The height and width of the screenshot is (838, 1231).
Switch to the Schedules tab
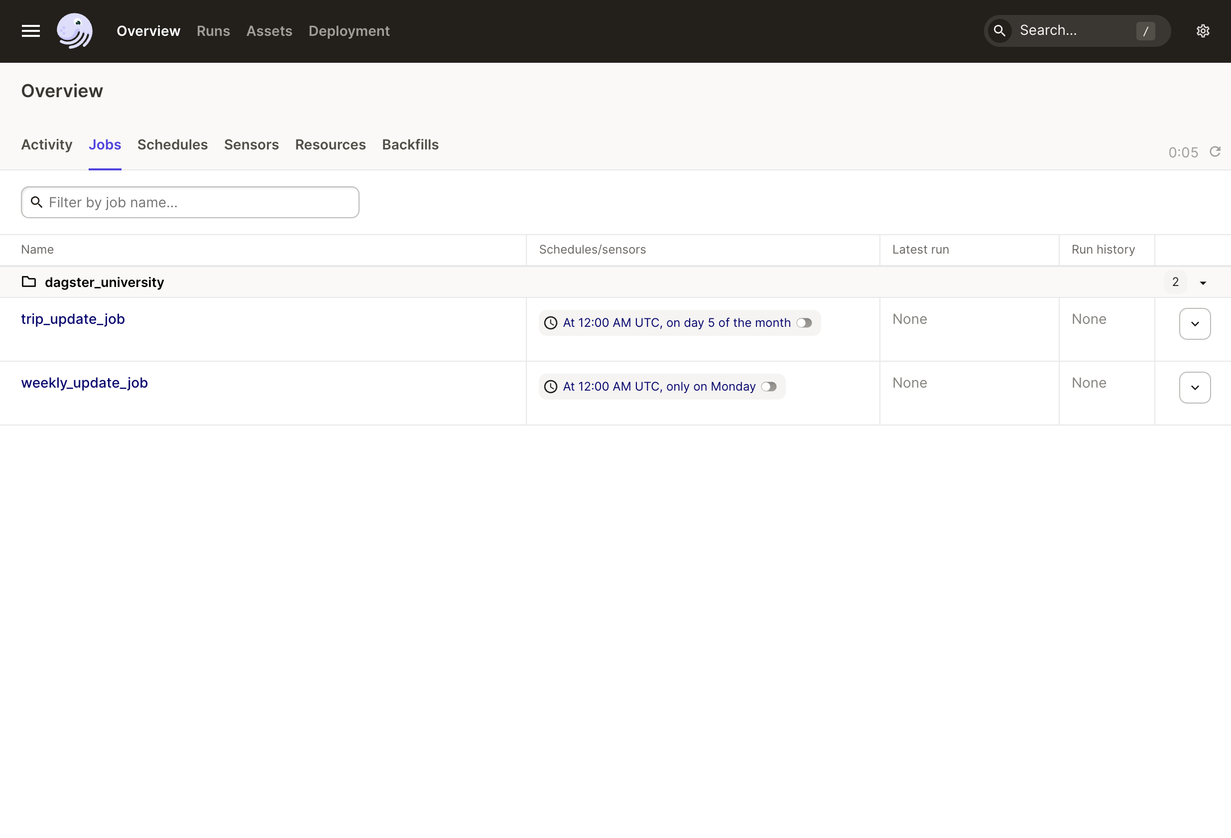click(x=172, y=144)
